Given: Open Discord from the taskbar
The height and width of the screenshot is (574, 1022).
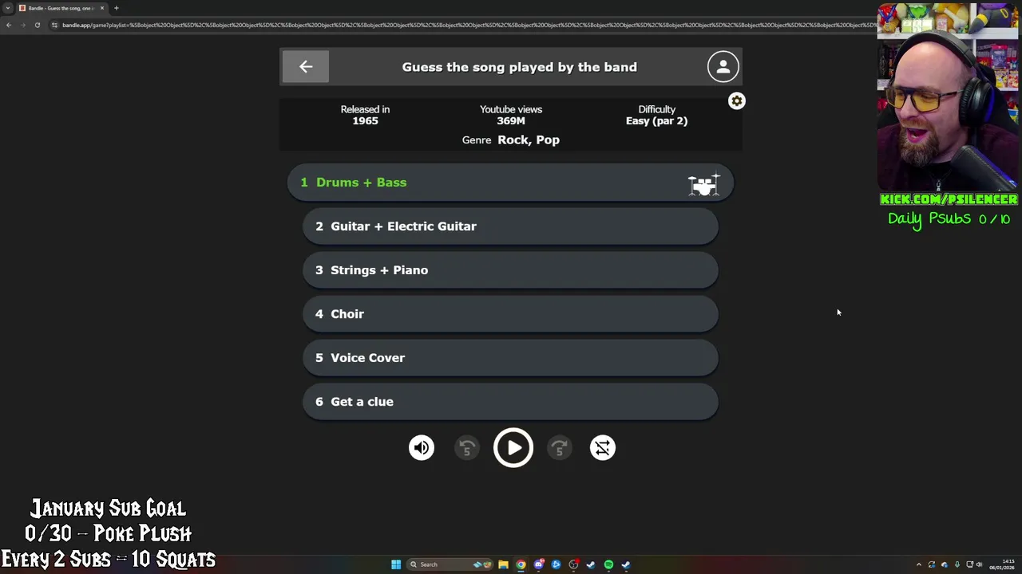Looking at the screenshot, I should 539,564.
